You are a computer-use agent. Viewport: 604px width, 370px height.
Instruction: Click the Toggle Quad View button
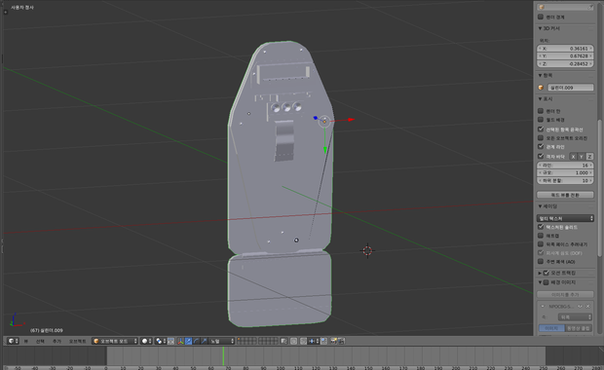pyautogui.click(x=565, y=195)
